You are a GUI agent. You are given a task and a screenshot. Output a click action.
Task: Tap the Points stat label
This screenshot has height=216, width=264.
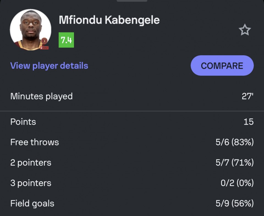[x=23, y=122]
